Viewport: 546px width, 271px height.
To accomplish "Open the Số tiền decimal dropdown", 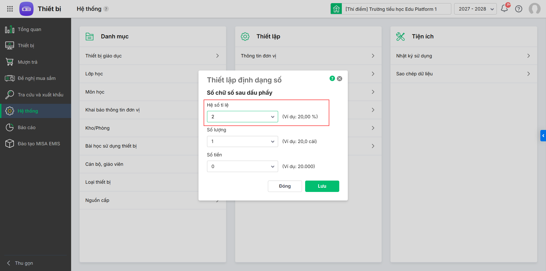I will click(x=242, y=166).
